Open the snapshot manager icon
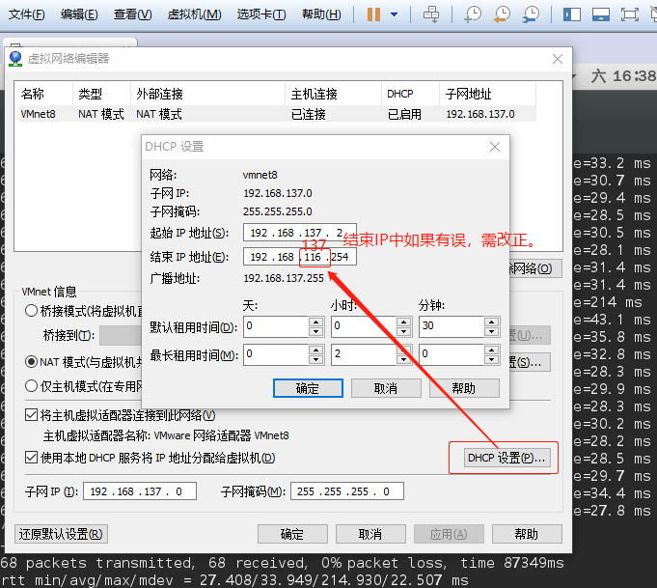Screen dimensions: 657x588 point(531,14)
